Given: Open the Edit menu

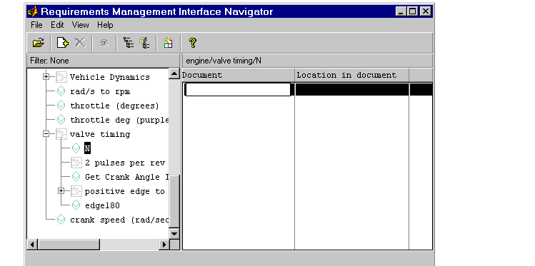Looking at the screenshot, I should 57,25.
